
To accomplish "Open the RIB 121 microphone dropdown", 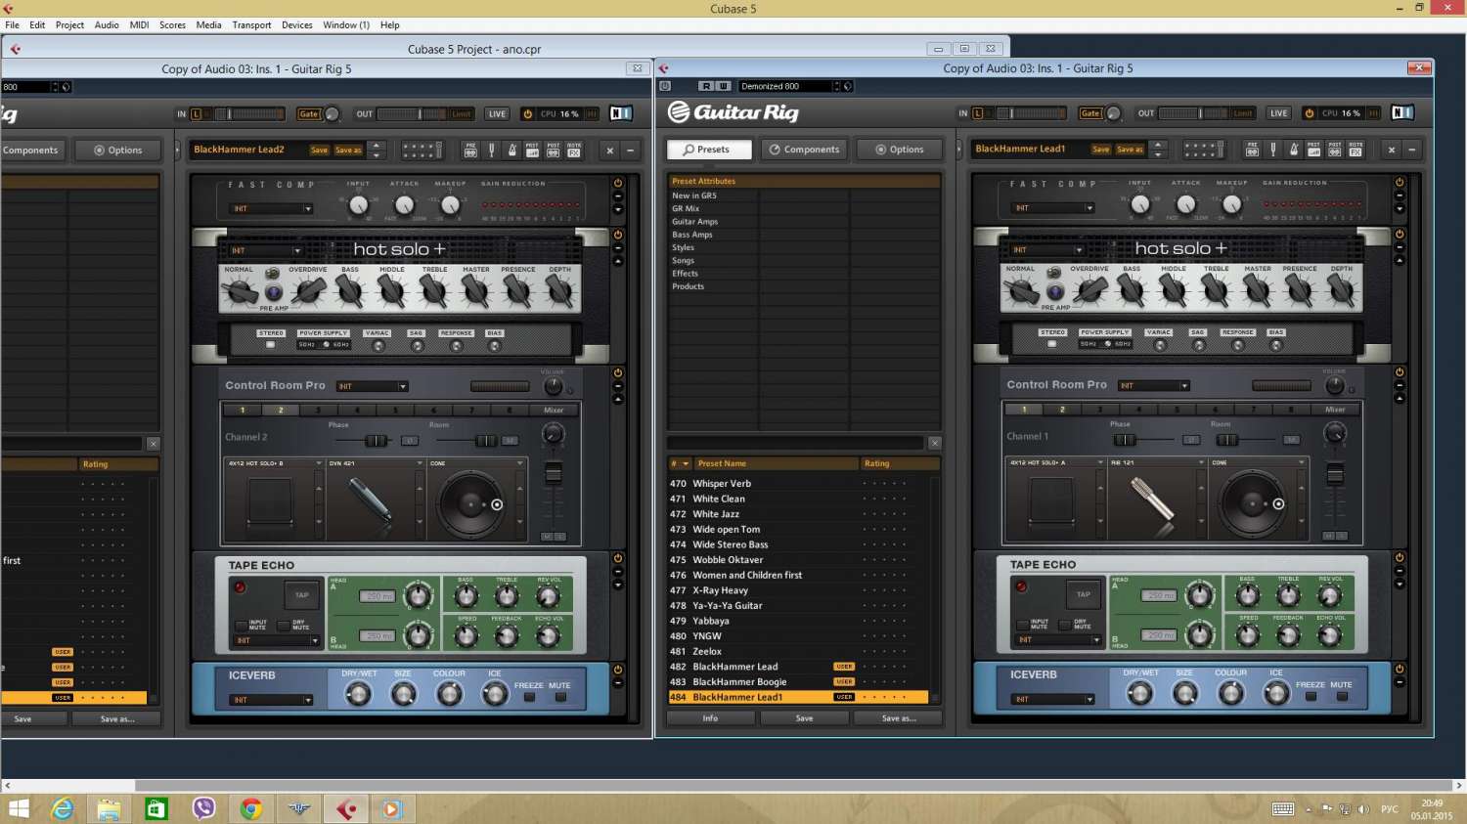I will click(x=1156, y=462).
